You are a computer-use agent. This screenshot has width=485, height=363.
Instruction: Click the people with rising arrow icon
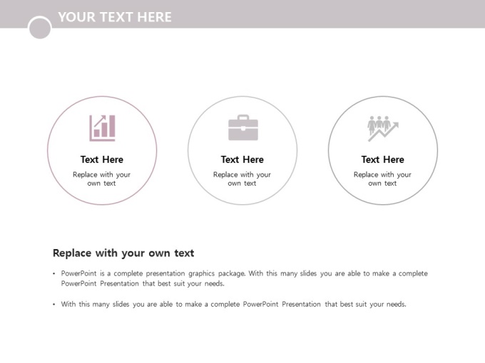[383, 129]
